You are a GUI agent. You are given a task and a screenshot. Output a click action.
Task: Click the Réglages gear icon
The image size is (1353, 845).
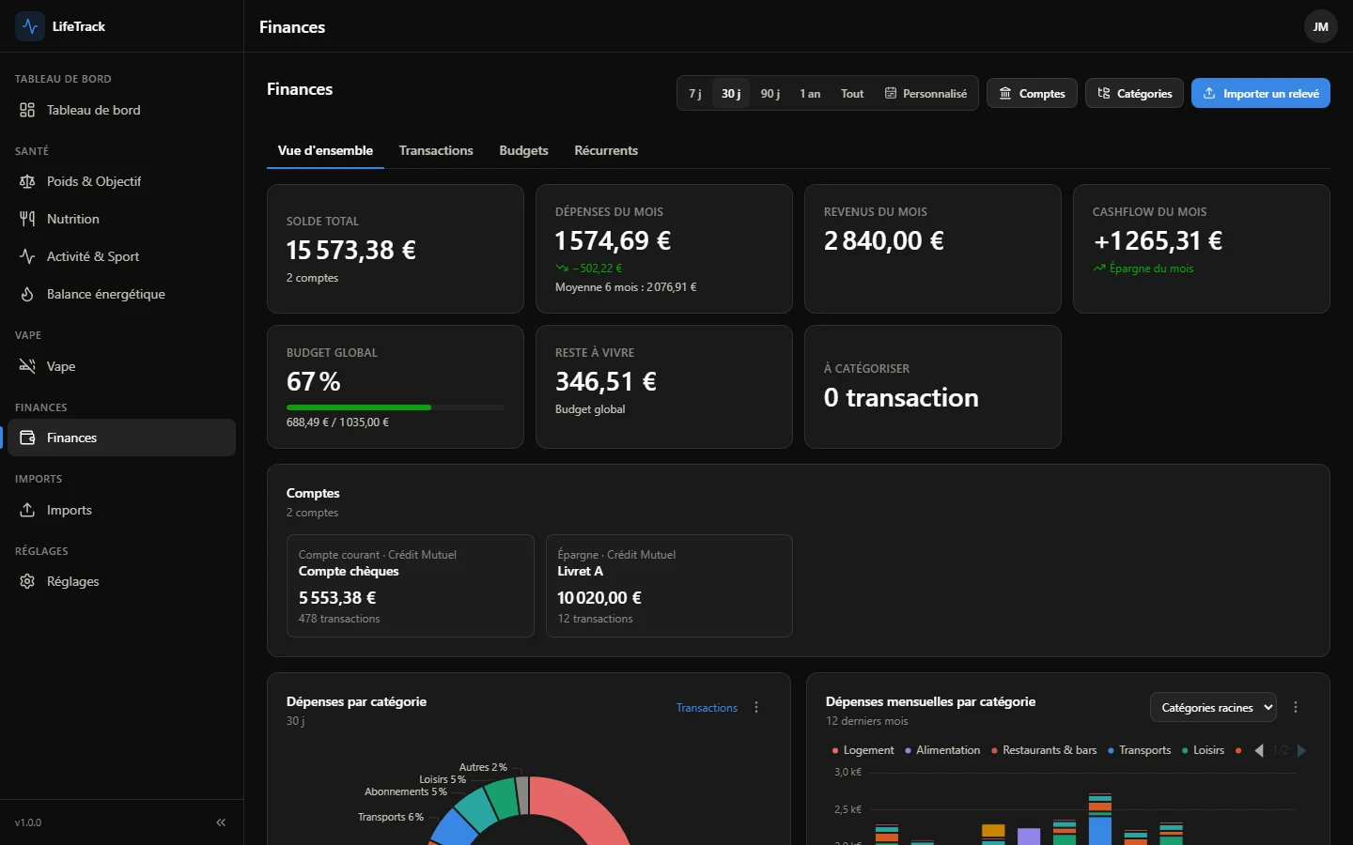click(27, 581)
